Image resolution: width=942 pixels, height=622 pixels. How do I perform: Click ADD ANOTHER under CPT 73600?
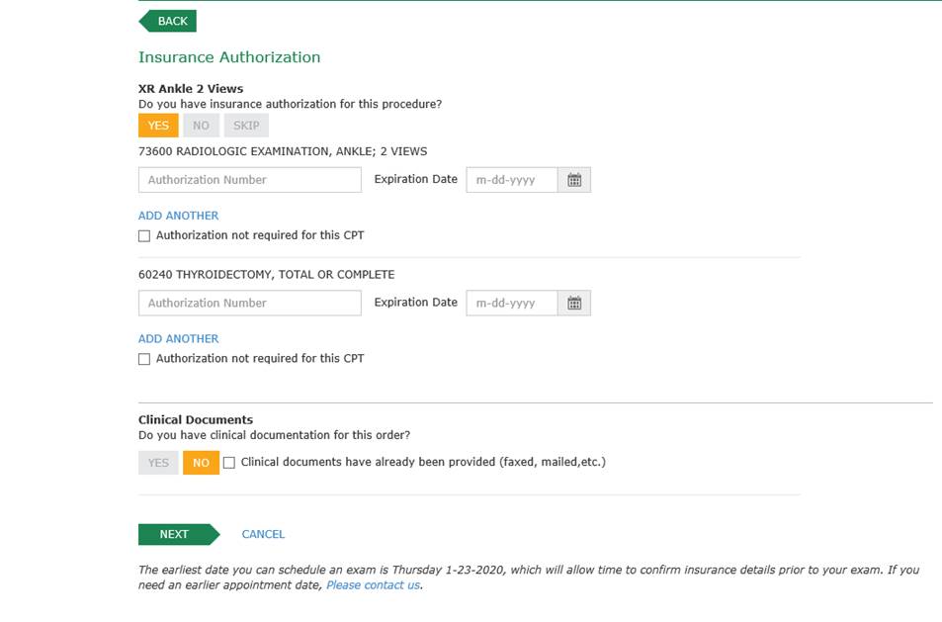coord(179,216)
